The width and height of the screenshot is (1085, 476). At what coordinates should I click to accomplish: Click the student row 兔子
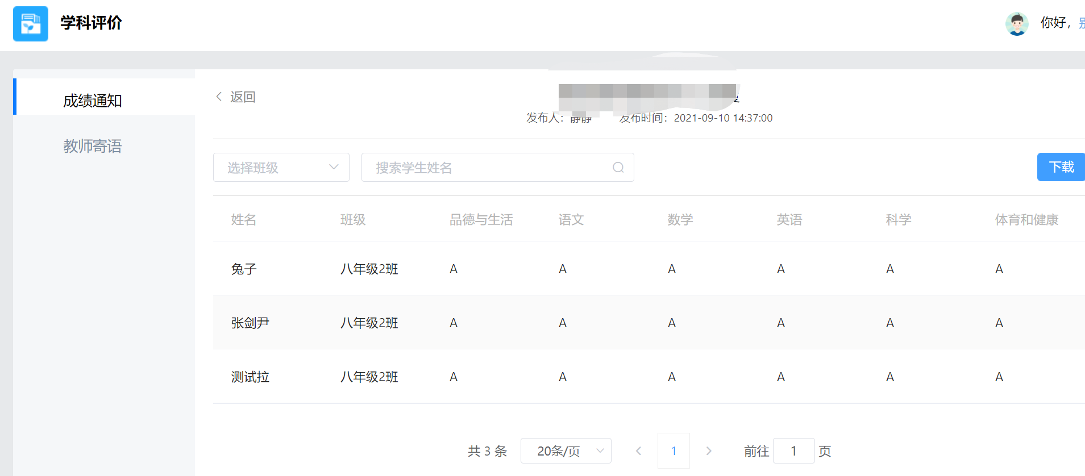(244, 269)
